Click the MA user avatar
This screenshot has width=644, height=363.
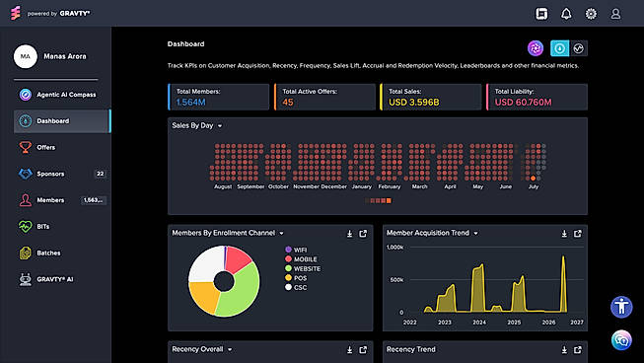26,56
